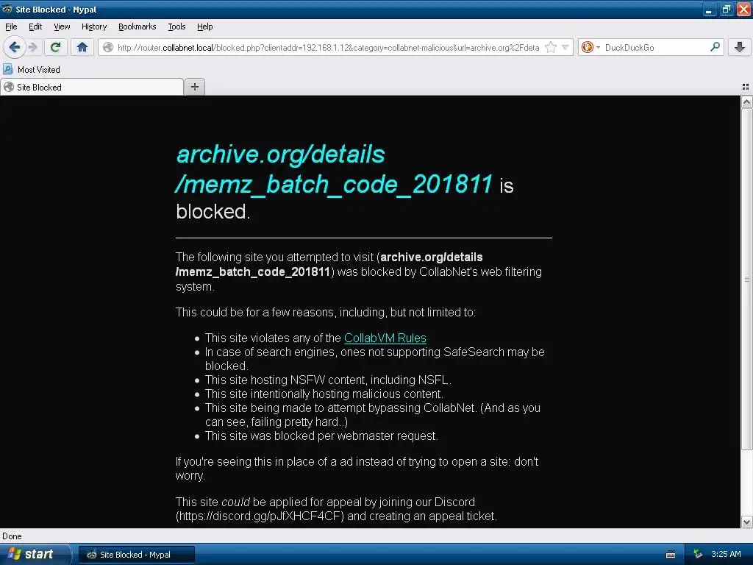Restore down the Mypal window

click(727, 9)
